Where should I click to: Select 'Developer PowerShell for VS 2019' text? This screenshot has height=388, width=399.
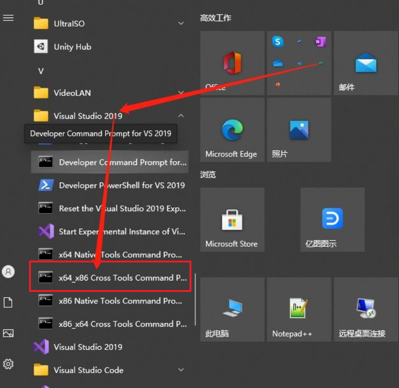pyautogui.click(x=122, y=185)
